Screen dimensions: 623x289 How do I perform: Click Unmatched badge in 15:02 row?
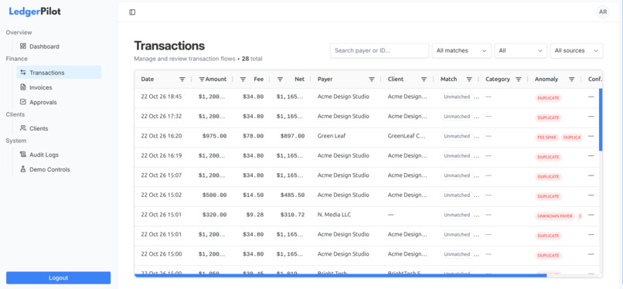pos(457,195)
